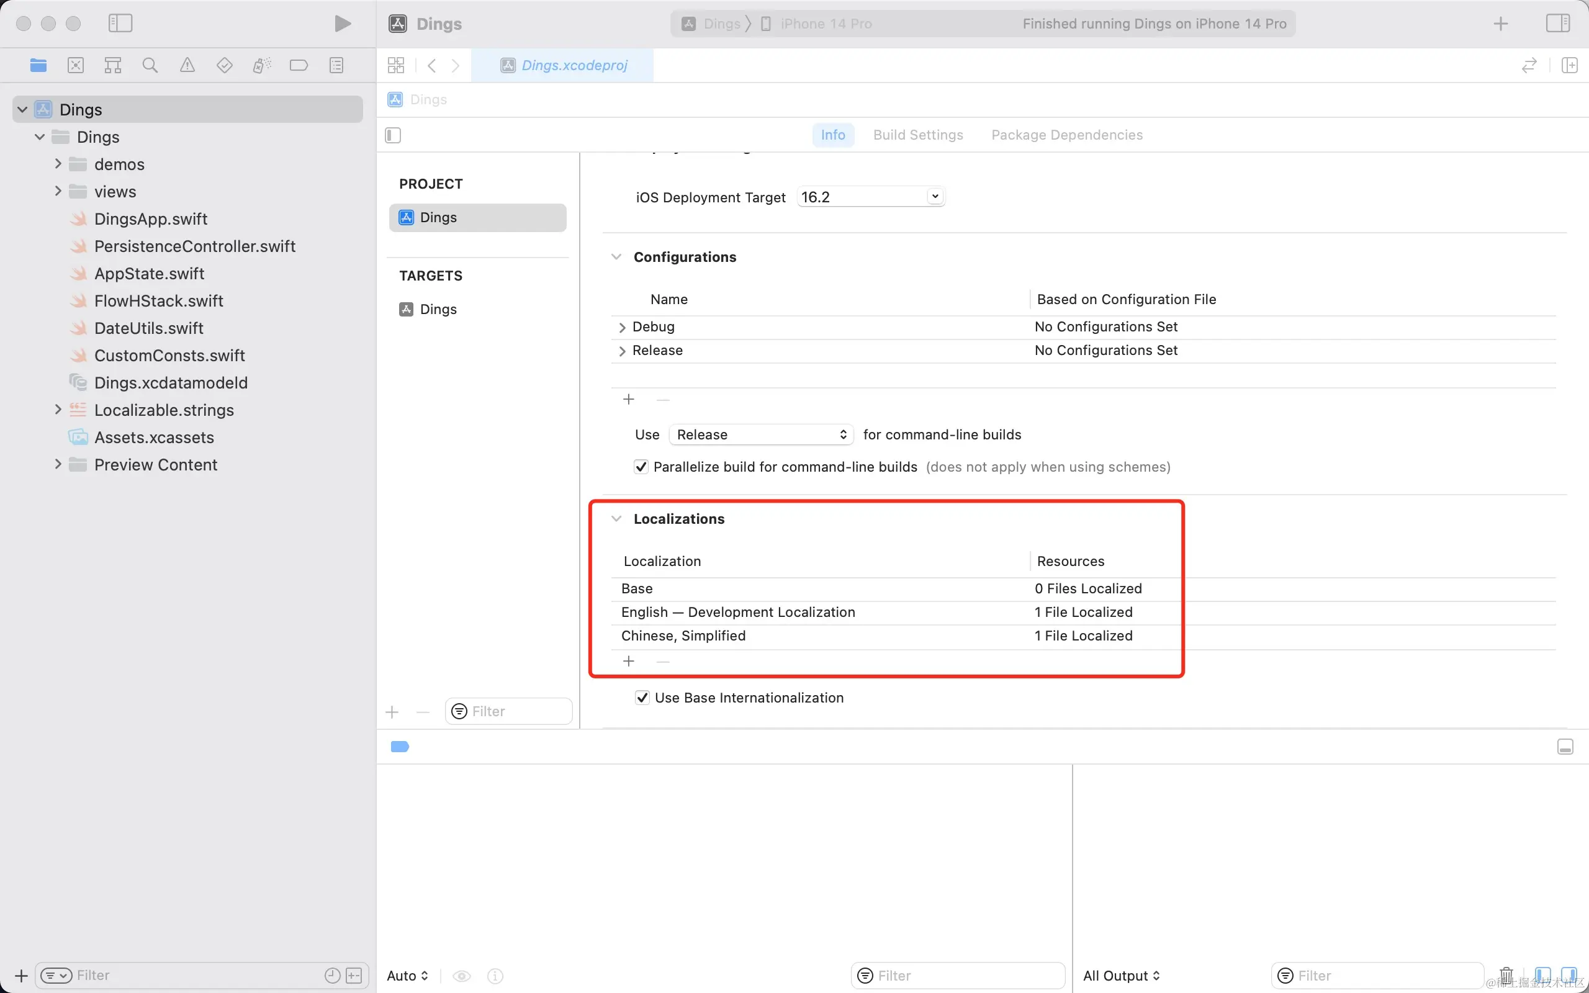Click the Run play button
Viewport: 1589px width, 993px height.
(342, 24)
